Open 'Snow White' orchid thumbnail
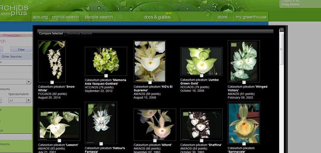This screenshot has width=321, height=153. pyautogui.click(x=52, y=60)
